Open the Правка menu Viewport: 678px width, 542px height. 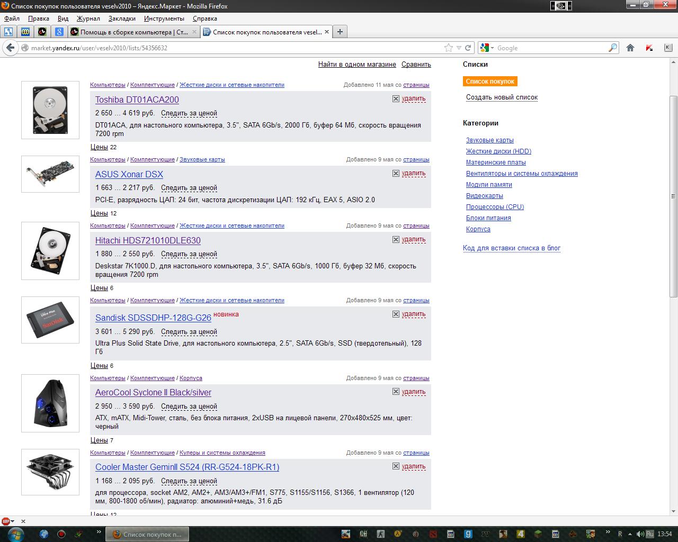click(39, 19)
